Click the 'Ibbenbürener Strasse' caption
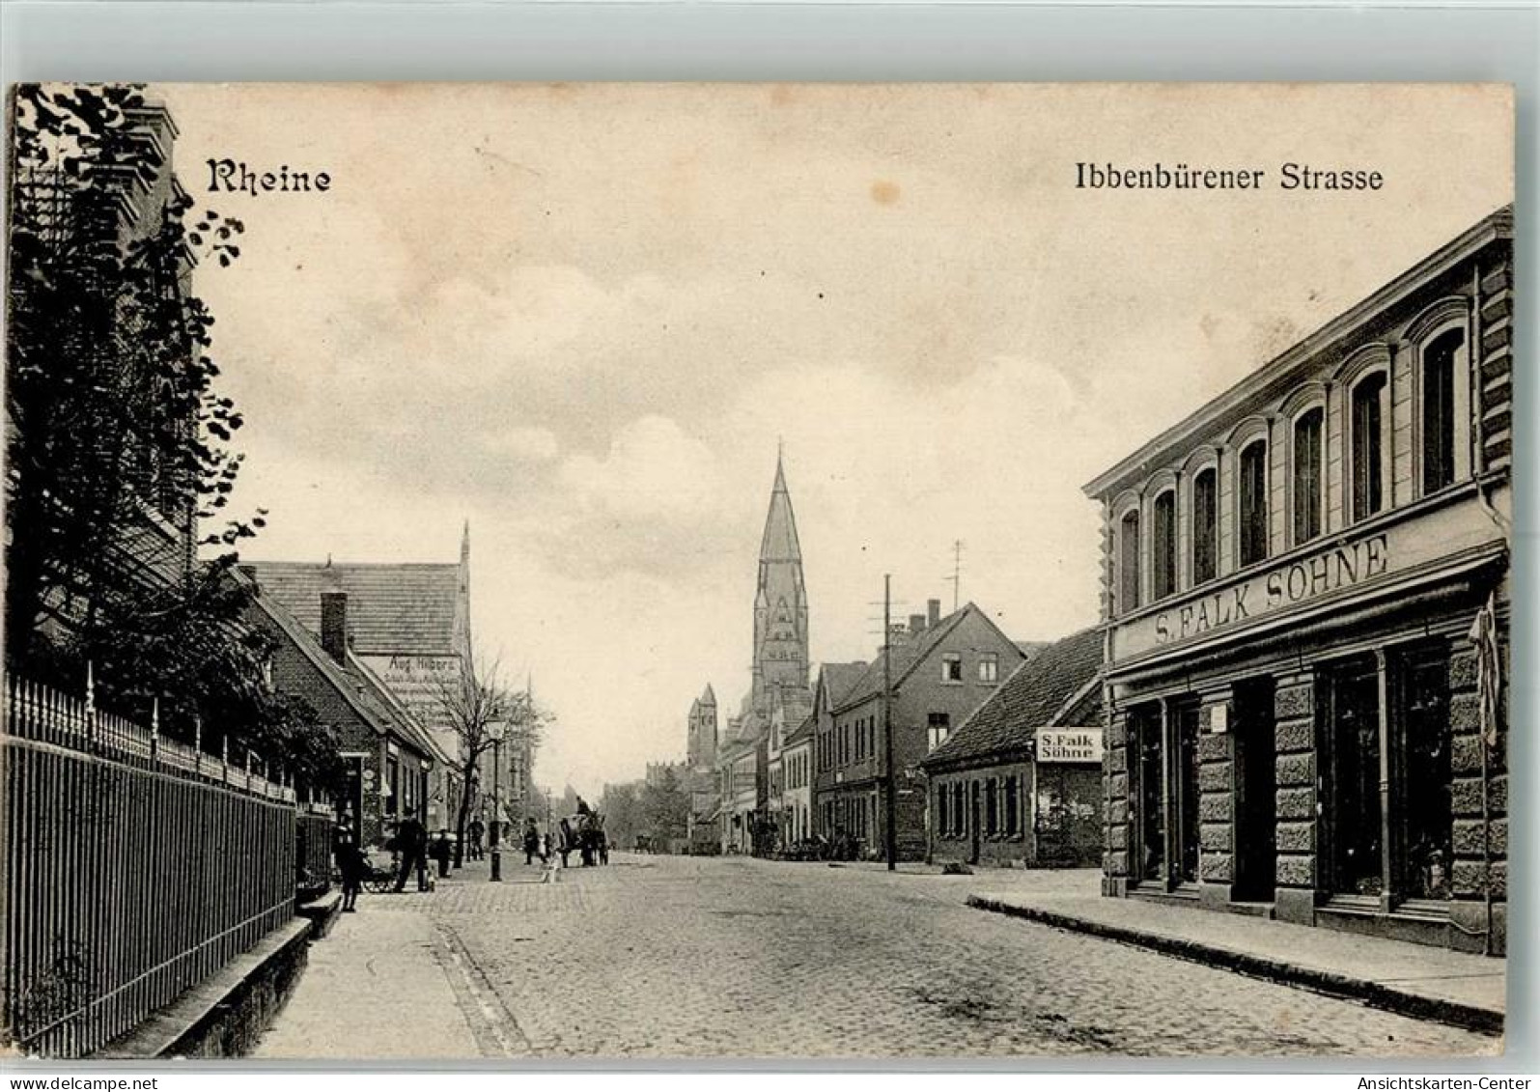1540x1092 pixels. click(1228, 177)
